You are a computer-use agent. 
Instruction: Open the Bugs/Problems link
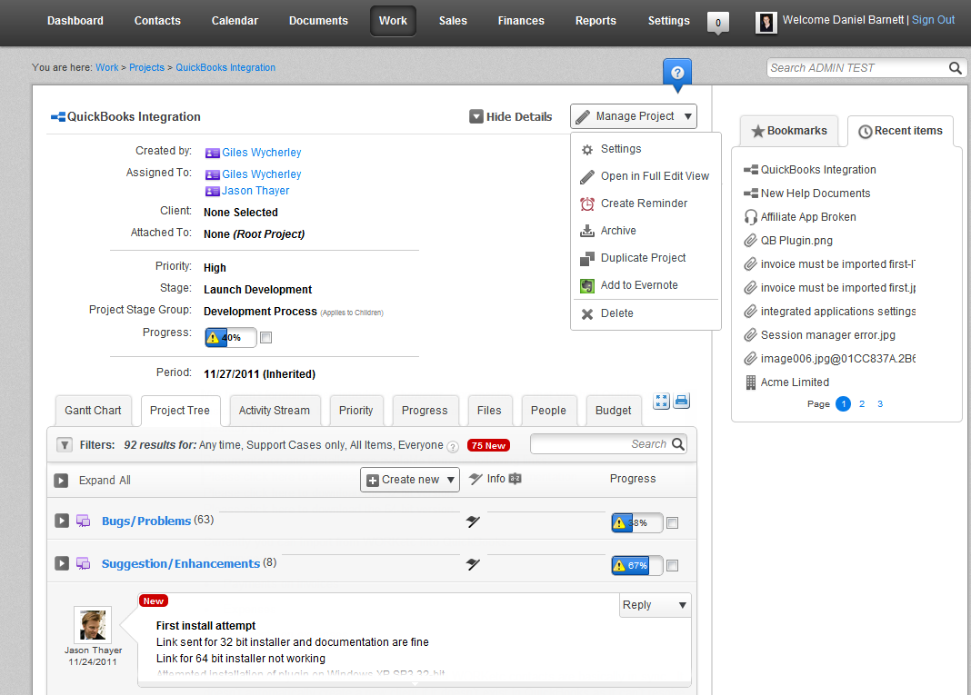click(146, 521)
